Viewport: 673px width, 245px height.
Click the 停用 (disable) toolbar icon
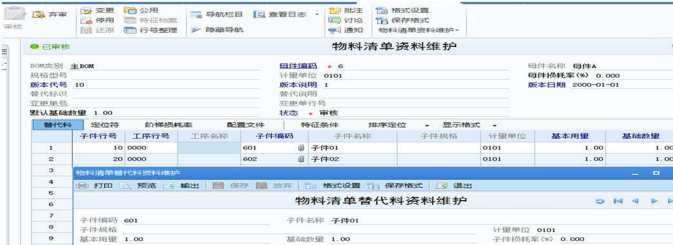click(x=86, y=20)
